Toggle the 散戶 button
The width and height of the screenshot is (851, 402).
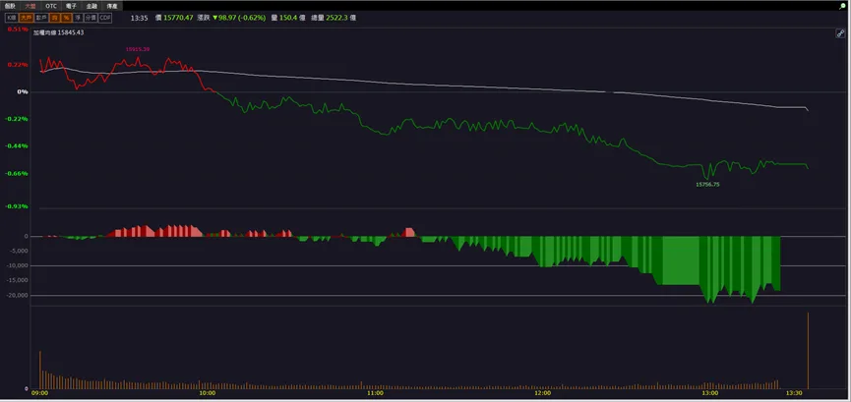41,18
